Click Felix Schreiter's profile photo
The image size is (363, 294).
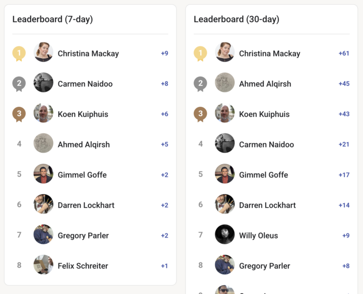pyautogui.click(x=43, y=265)
